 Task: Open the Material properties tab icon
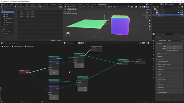(x=154, y=74)
